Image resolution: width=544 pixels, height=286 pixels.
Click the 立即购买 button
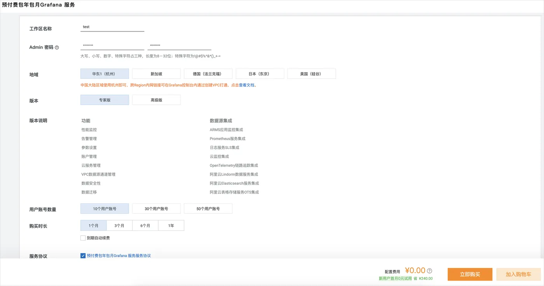[470, 274]
